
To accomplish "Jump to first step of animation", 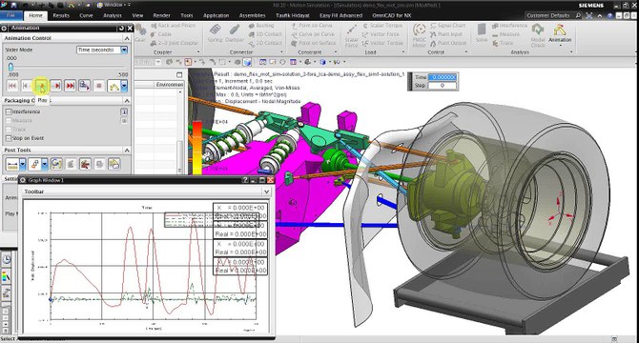I will (12, 86).
